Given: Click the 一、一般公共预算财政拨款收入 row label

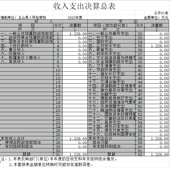Looking at the screenshot, I should (x=27, y=34).
